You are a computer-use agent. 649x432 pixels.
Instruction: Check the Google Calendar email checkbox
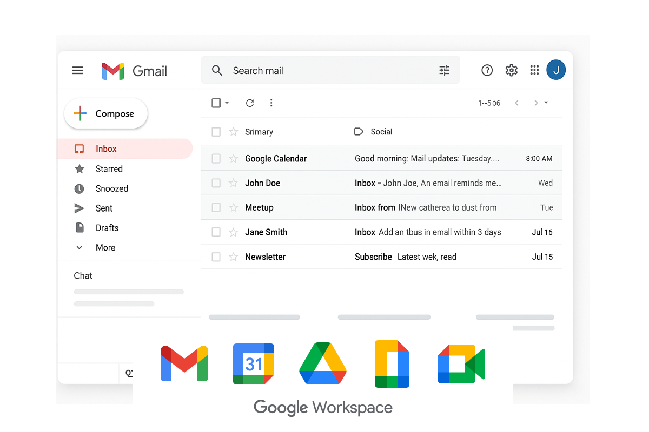tap(216, 159)
